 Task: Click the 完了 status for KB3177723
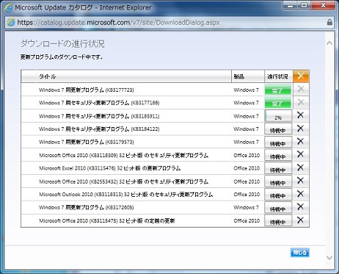tap(278, 90)
